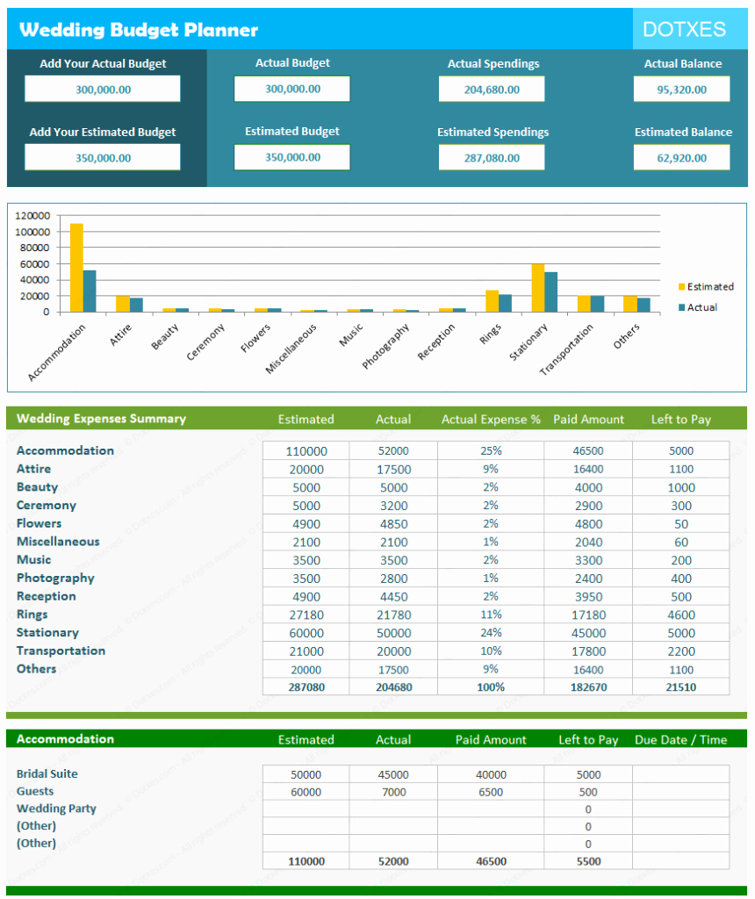Select the Transportation row label
The height and width of the screenshot is (899, 755).
point(61,651)
